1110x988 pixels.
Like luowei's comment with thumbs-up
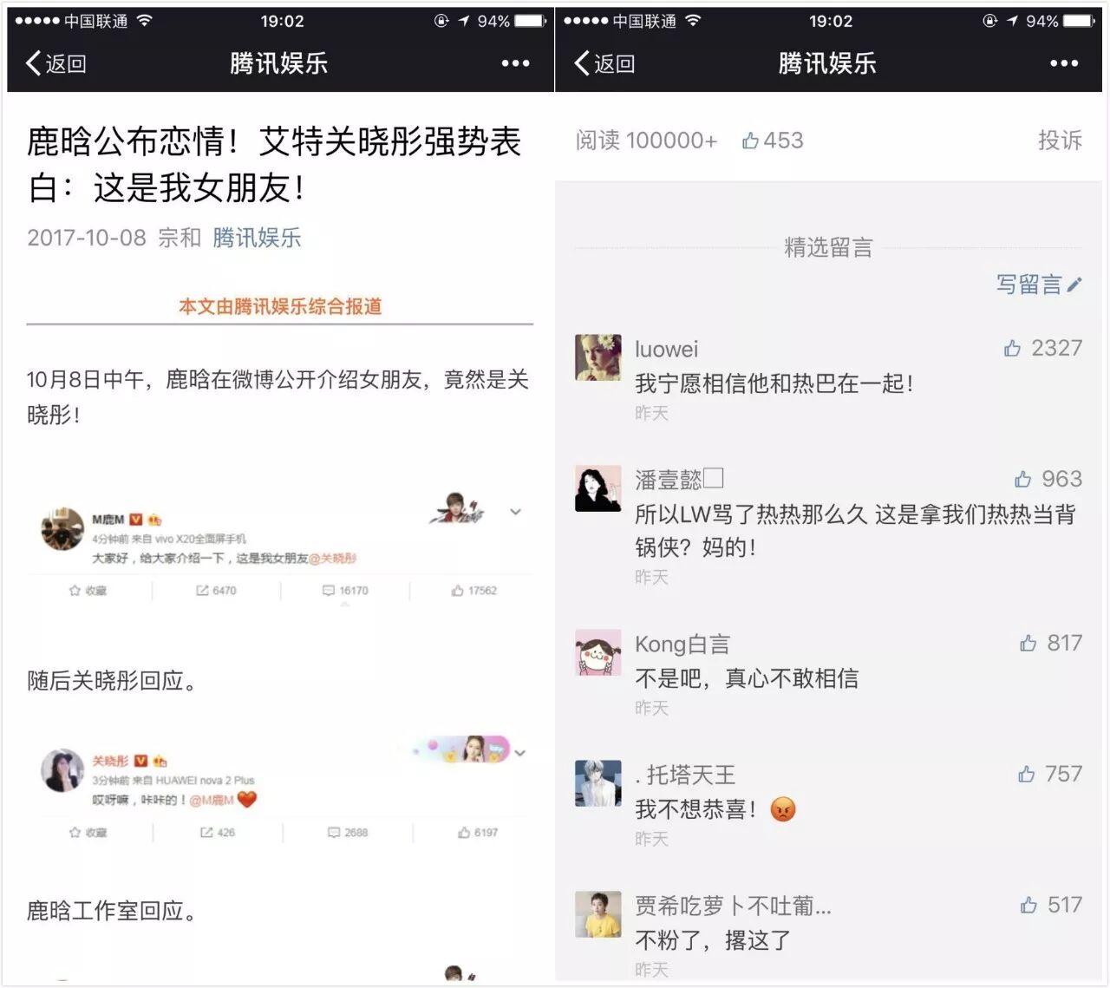1012,349
